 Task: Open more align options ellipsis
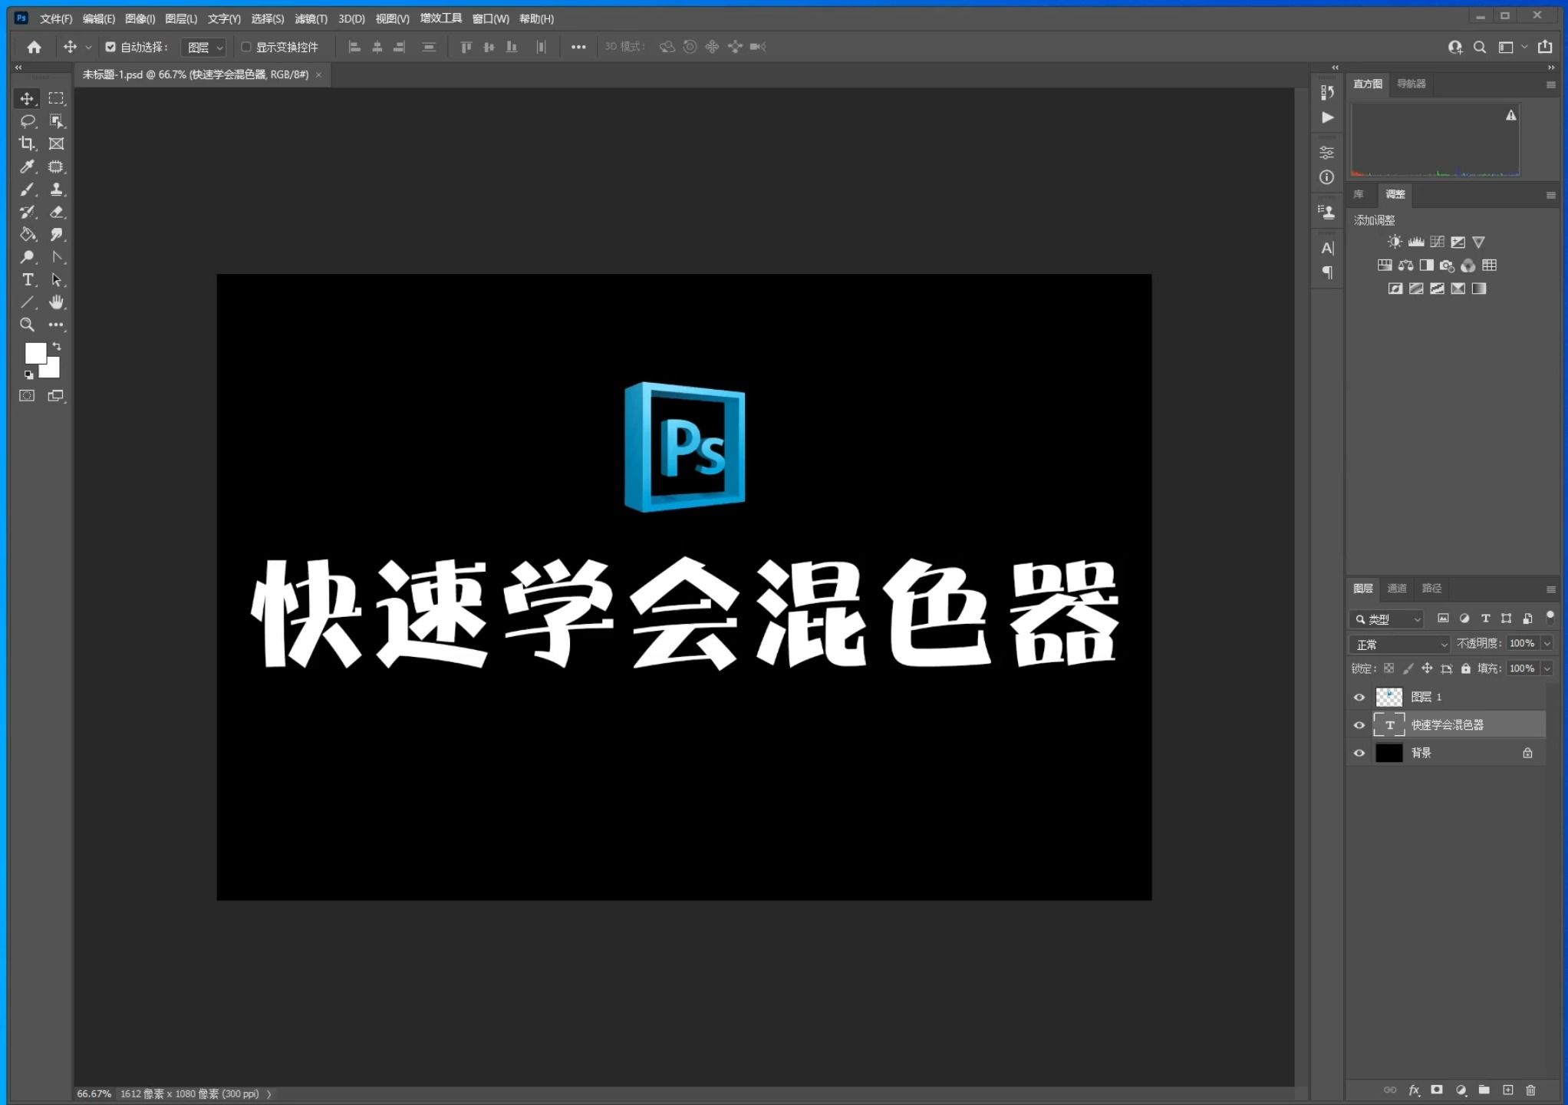tap(578, 47)
